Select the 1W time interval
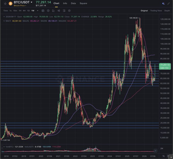Viewport: 173px width, 159px height. [33, 11]
